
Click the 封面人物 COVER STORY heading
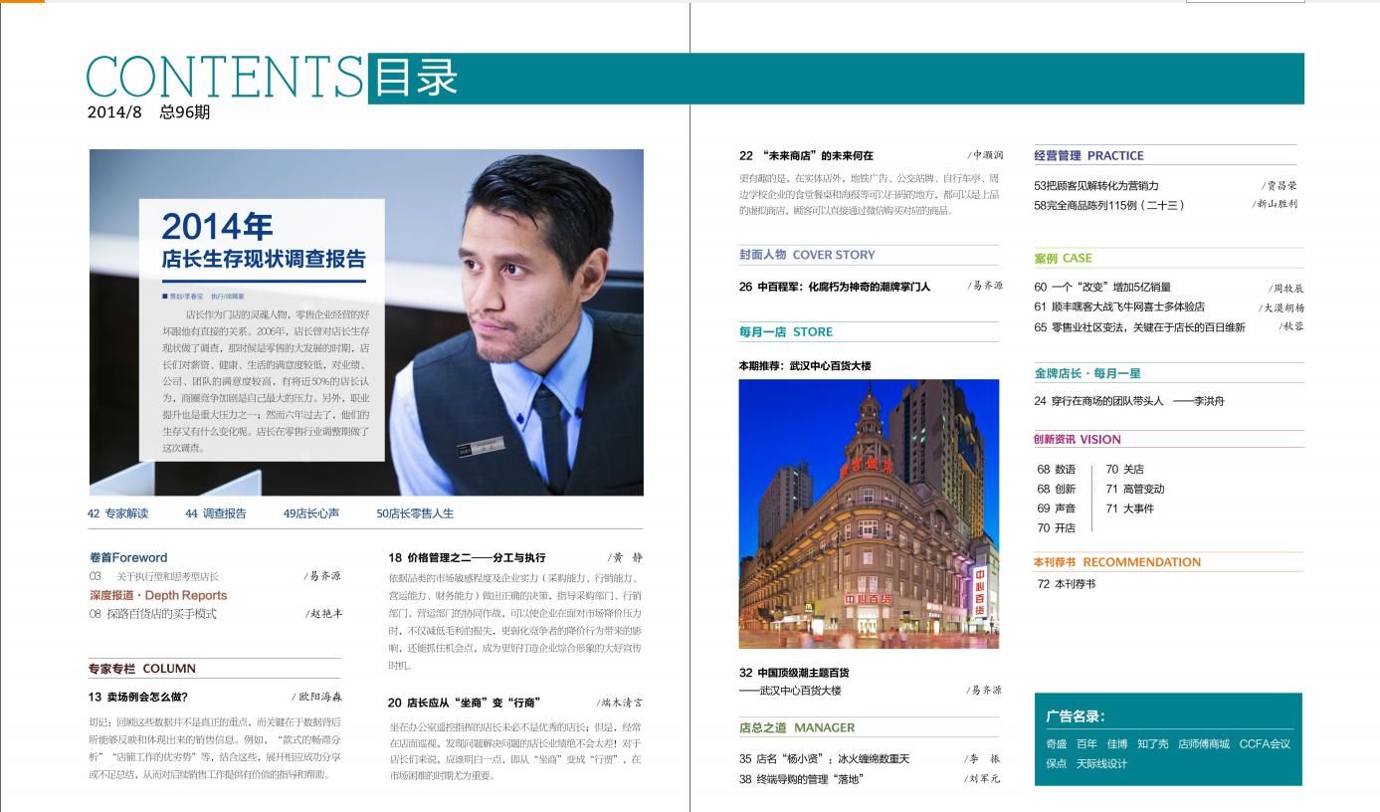tap(807, 255)
